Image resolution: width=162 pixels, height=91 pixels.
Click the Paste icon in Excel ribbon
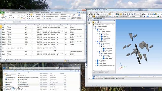pos(3,16)
